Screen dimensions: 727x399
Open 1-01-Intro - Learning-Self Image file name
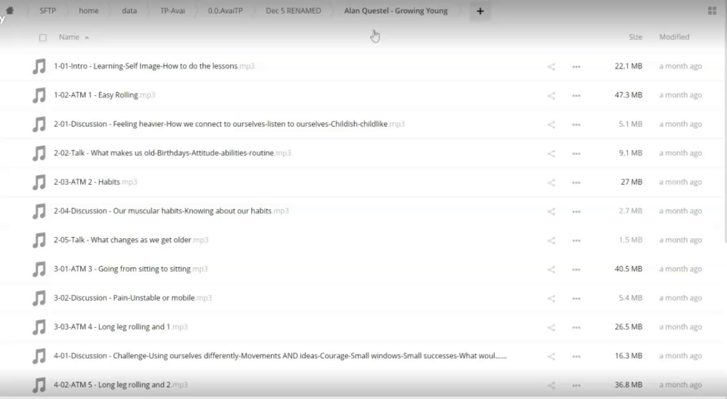tap(154, 66)
